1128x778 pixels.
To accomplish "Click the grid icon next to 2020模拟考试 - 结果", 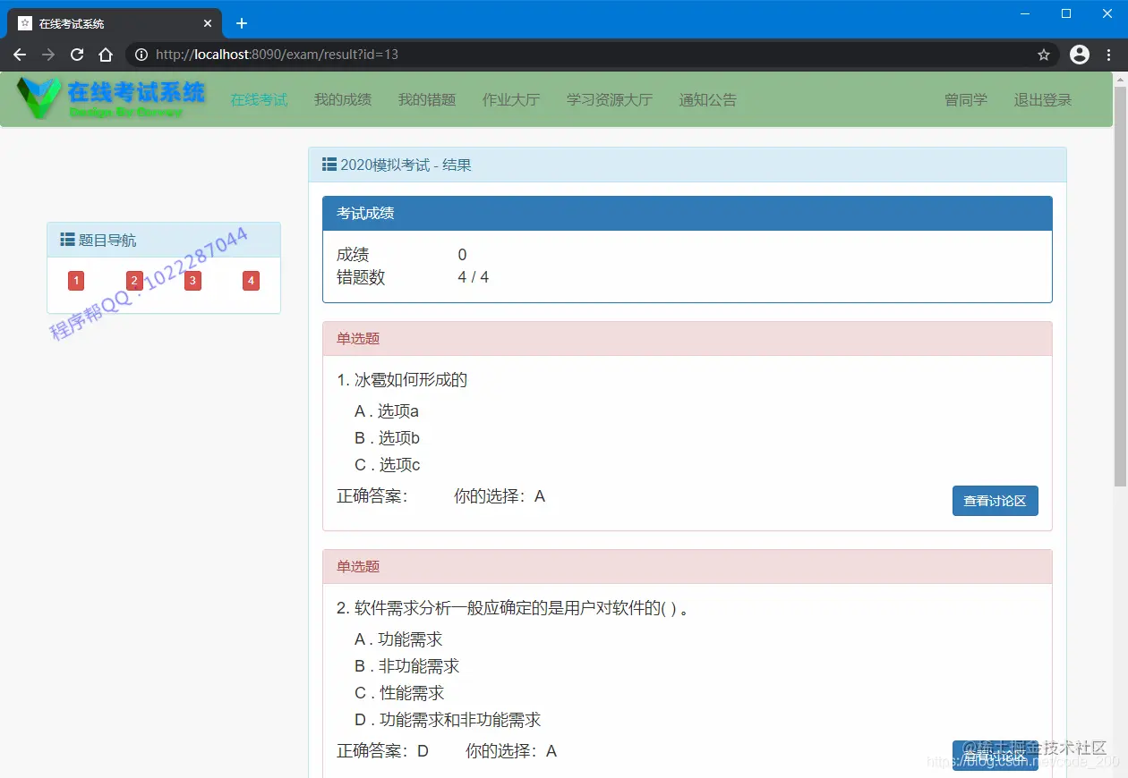I will pyautogui.click(x=329, y=165).
